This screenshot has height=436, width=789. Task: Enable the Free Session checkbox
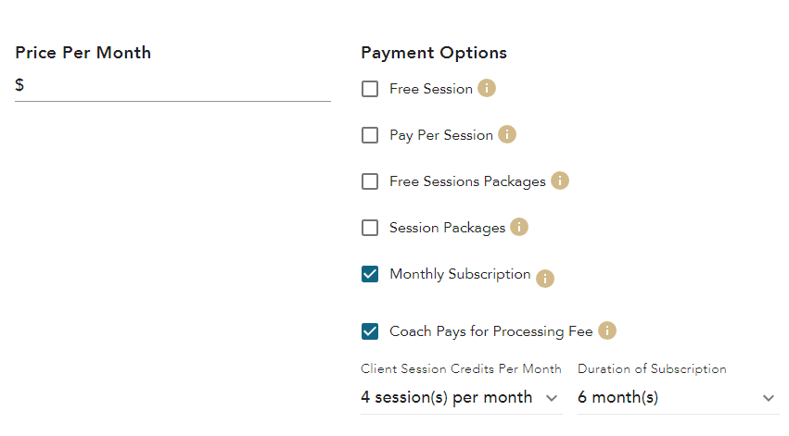[x=370, y=89]
